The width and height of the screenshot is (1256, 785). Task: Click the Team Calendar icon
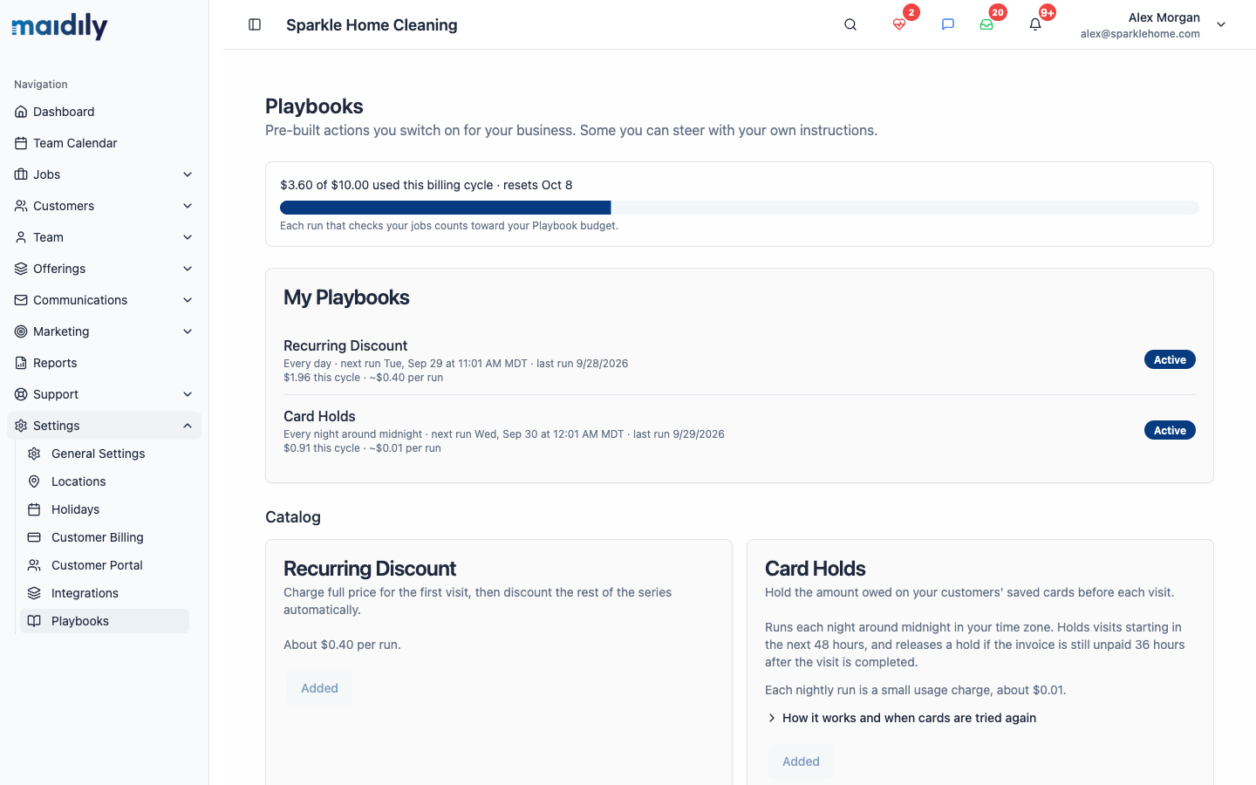pos(21,143)
